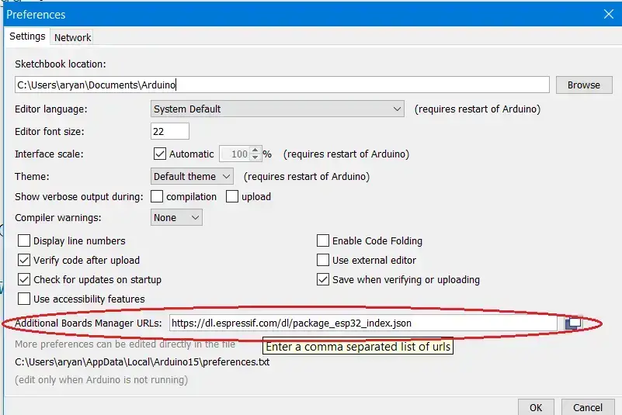The width and height of the screenshot is (622, 415).
Task: Click the 'Show verbose output during:' label
Action: click(x=79, y=196)
